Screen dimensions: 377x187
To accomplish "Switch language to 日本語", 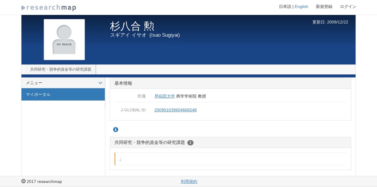I will coord(285,6).
